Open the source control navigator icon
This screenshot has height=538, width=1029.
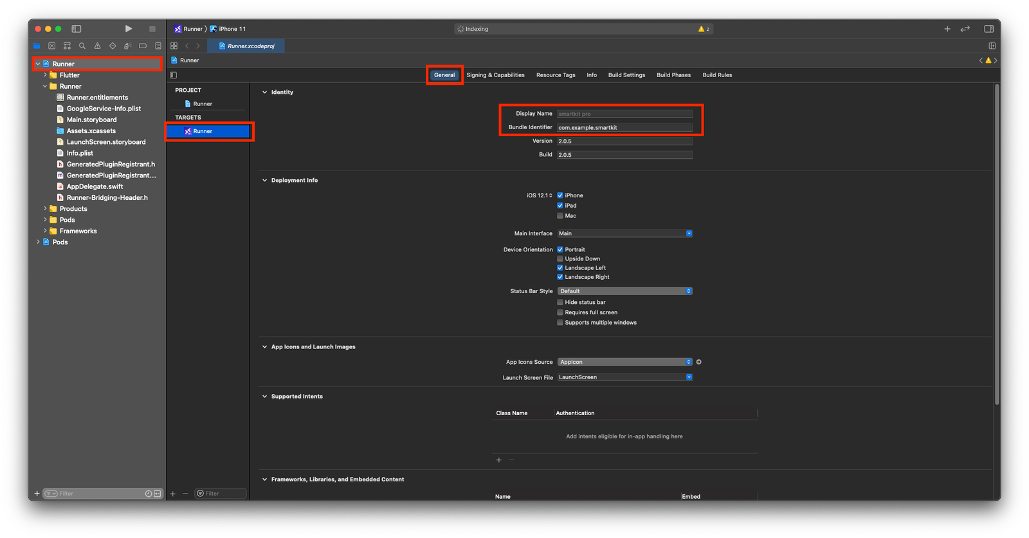click(x=52, y=46)
